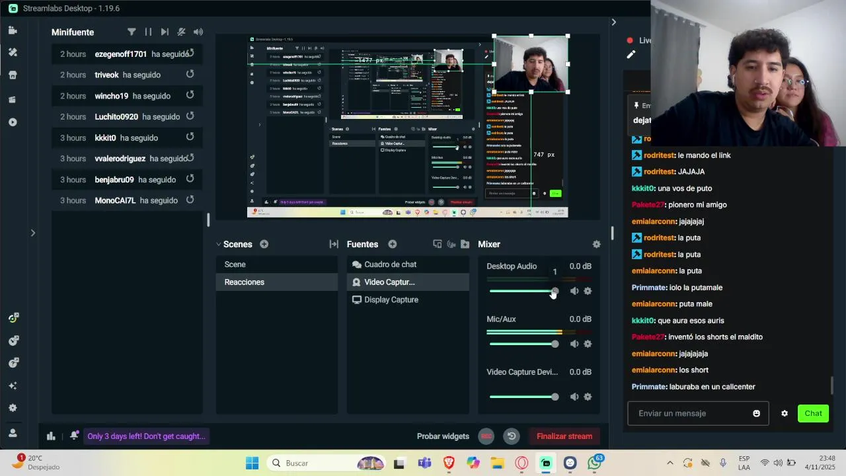Image resolution: width=846 pixels, height=476 pixels.
Task: Collapse the chat panel with top arrow
Action: [x=613, y=22]
